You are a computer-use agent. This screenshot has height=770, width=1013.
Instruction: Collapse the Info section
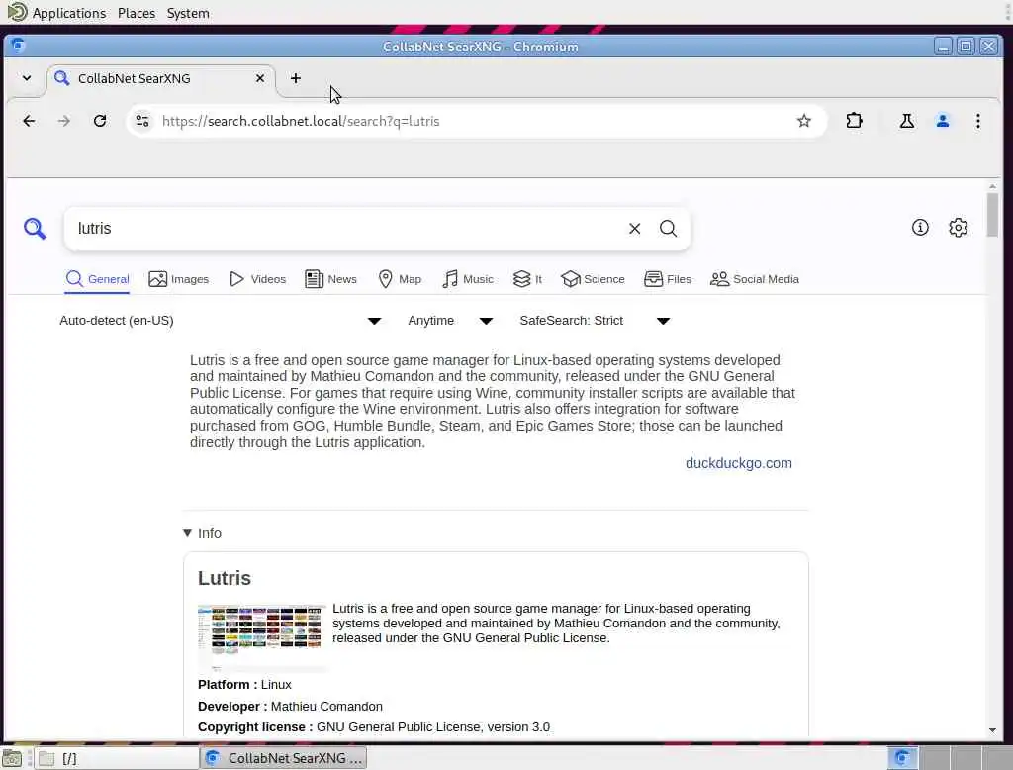click(x=202, y=533)
